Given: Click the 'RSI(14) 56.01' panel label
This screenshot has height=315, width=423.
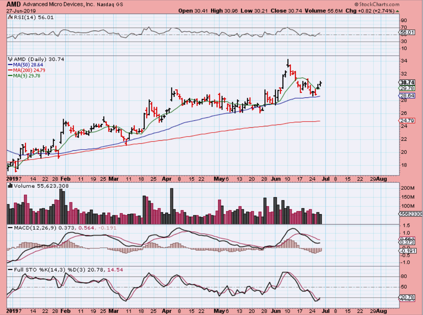Looking at the screenshot, I should [x=34, y=17].
